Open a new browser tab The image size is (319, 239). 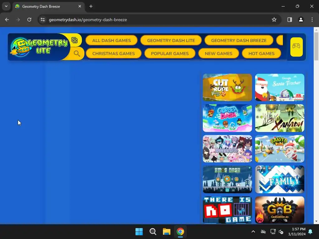pyautogui.click(x=91, y=6)
